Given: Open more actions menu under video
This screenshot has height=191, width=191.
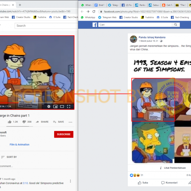Looking at the screenshot, I should pyautogui.click(x=70, y=122).
